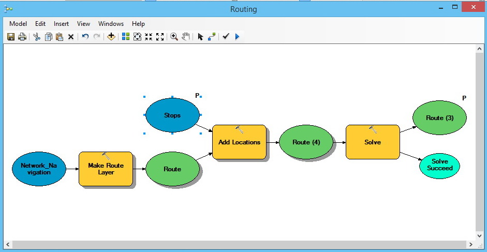Image resolution: width=487 pixels, height=252 pixels.
Task: Click Fixed Zoom Out icon
Action: click(159, 37)
